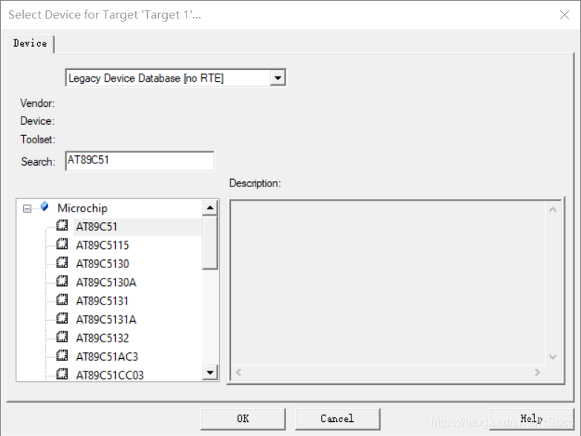Screen dimensions: 581x436
Task: Click the Cancel button
Action: 337,419
